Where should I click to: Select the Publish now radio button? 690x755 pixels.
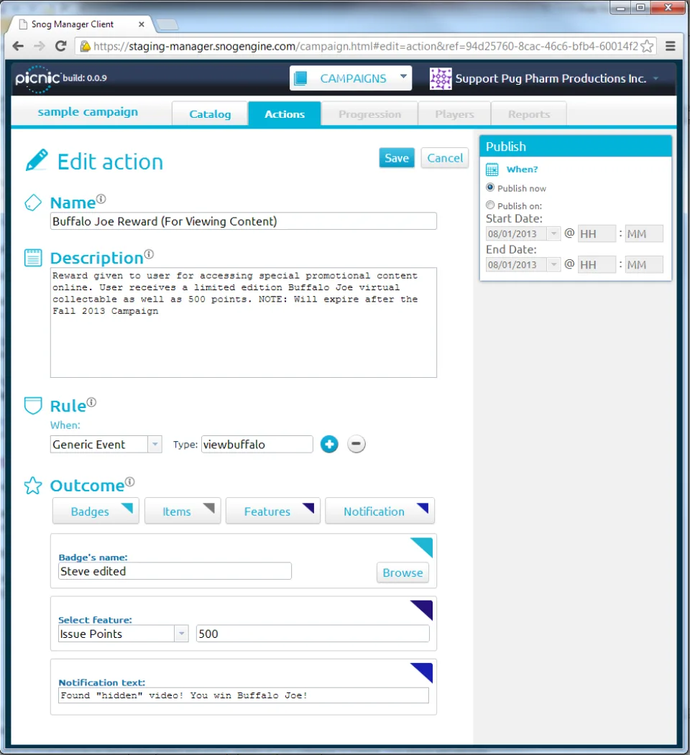490,187
